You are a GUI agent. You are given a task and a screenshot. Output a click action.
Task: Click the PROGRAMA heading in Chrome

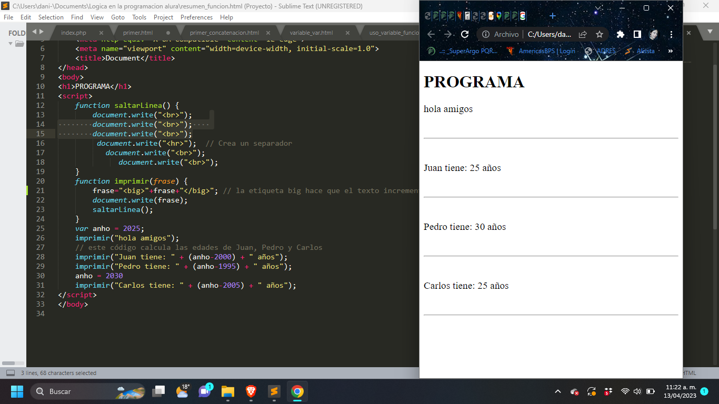click(474, 82)
